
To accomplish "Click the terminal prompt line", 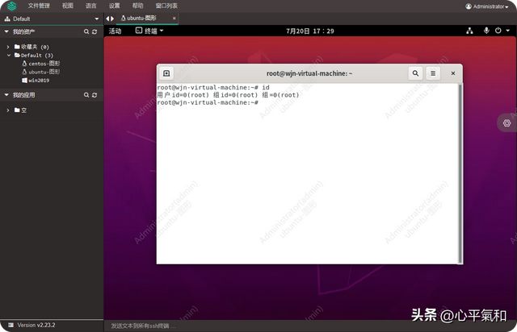I will pyautogui.click(x=208, y=102).
